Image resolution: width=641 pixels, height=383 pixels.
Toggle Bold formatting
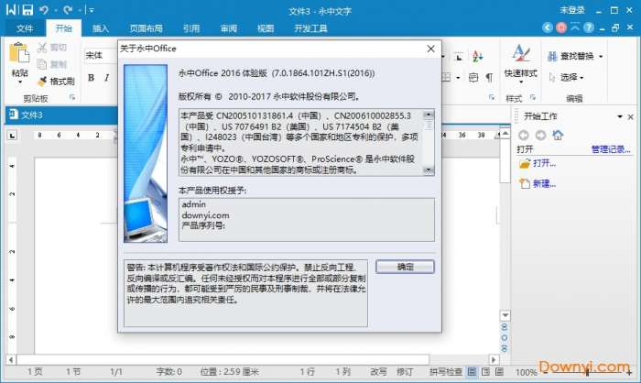(92, 78)
